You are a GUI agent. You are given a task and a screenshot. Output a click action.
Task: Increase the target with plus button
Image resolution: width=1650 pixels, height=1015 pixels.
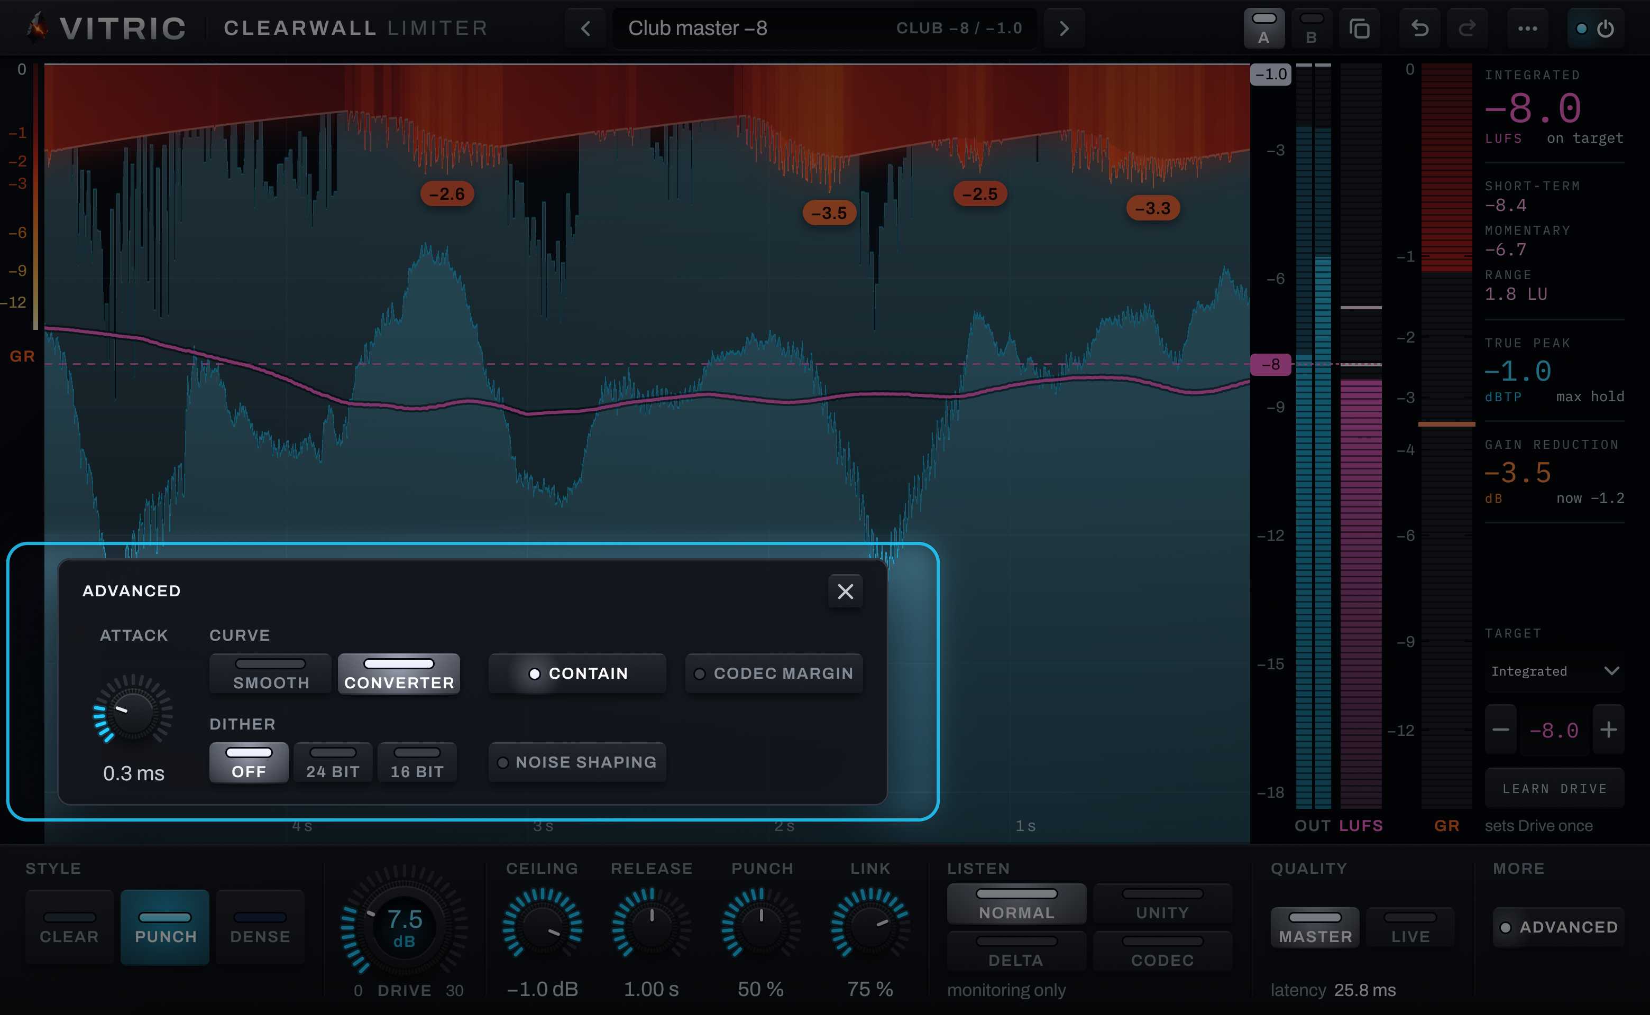tap(1608, 730)
